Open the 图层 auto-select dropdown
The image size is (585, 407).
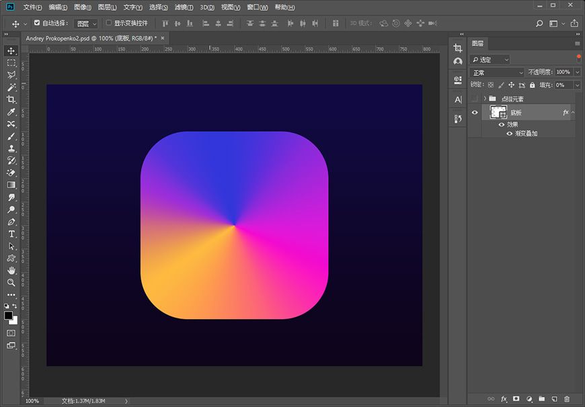(86, 24)
